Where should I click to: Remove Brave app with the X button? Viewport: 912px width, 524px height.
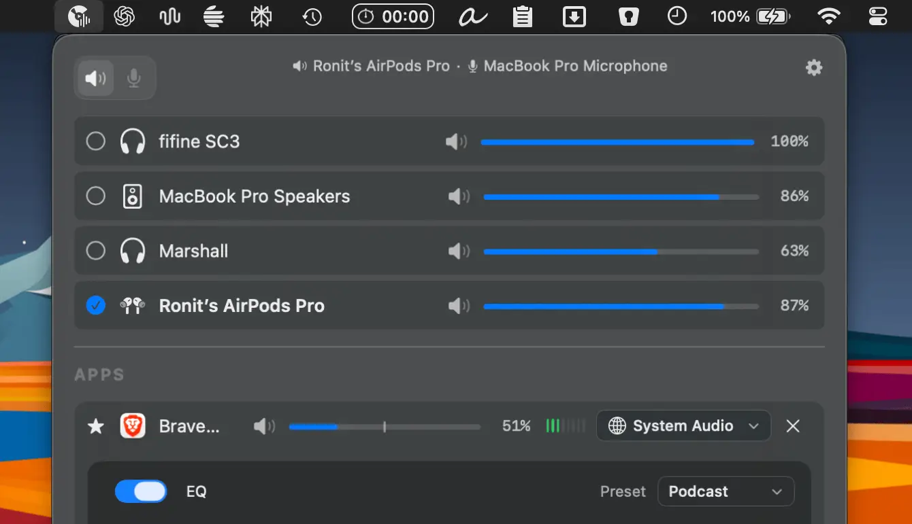[x=793, y=426]
